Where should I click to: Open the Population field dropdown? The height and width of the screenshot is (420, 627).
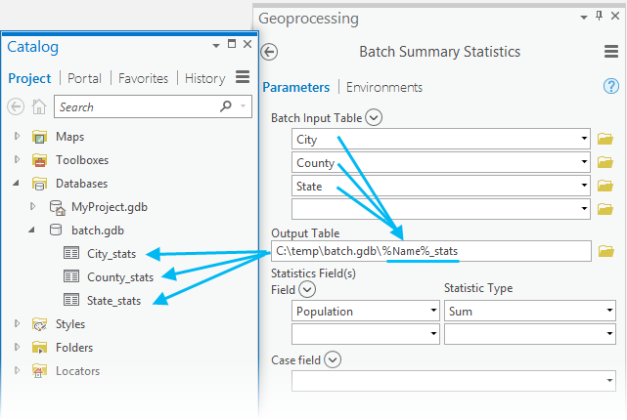point(433,311)
